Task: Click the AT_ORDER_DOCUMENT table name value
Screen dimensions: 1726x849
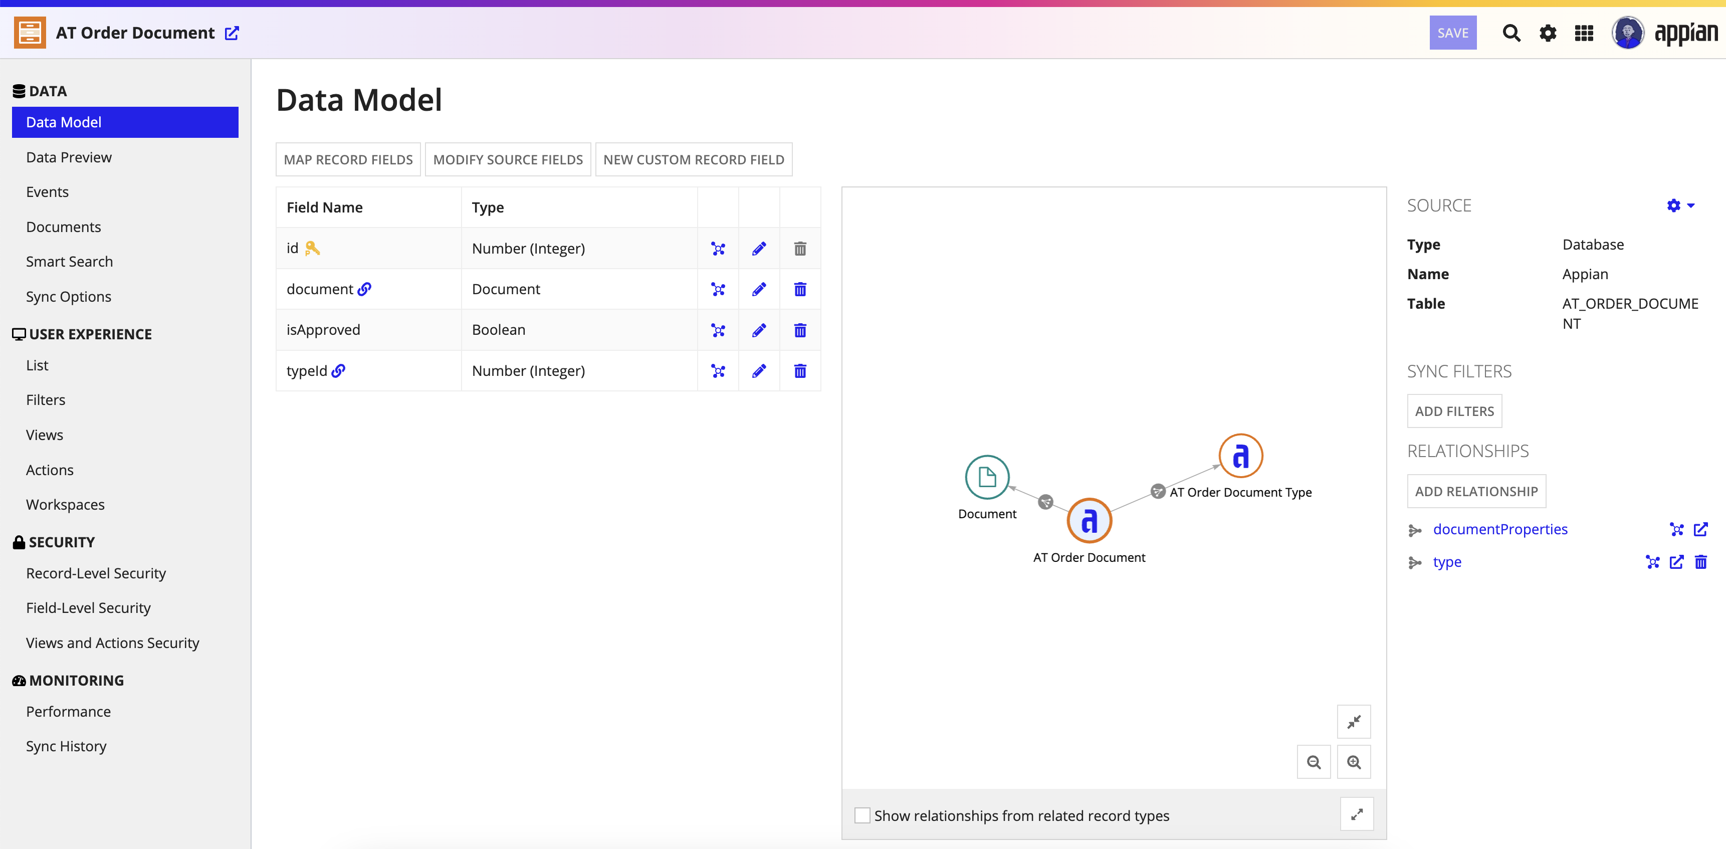Action: point(1630,314)
